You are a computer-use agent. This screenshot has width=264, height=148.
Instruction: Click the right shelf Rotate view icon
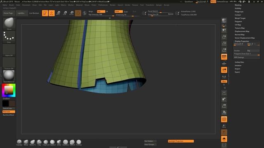point(224,112)
